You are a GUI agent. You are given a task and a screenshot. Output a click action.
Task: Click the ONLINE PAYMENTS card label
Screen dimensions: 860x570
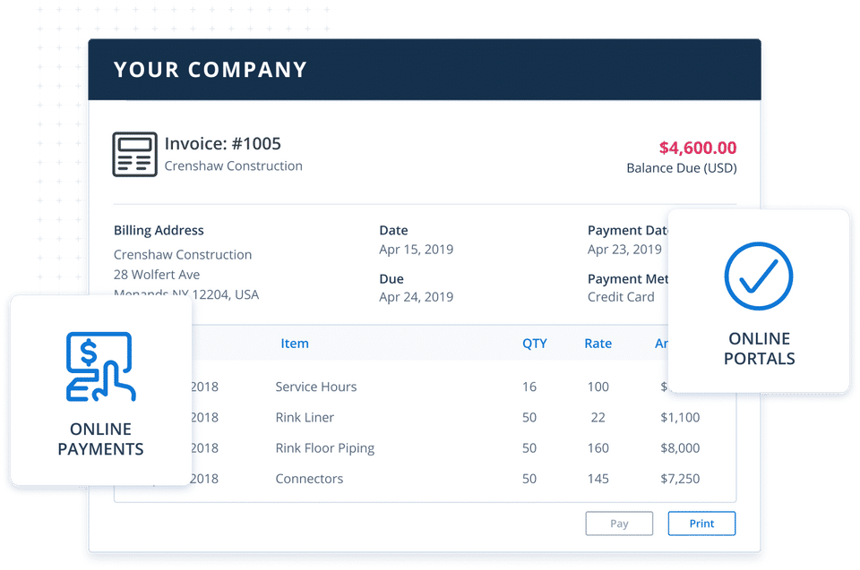pyautogui.click(x=100, y=439)
